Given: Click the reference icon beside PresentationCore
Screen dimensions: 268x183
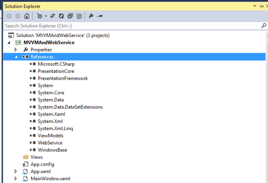Looking at the screenshot, I should 33,71.
